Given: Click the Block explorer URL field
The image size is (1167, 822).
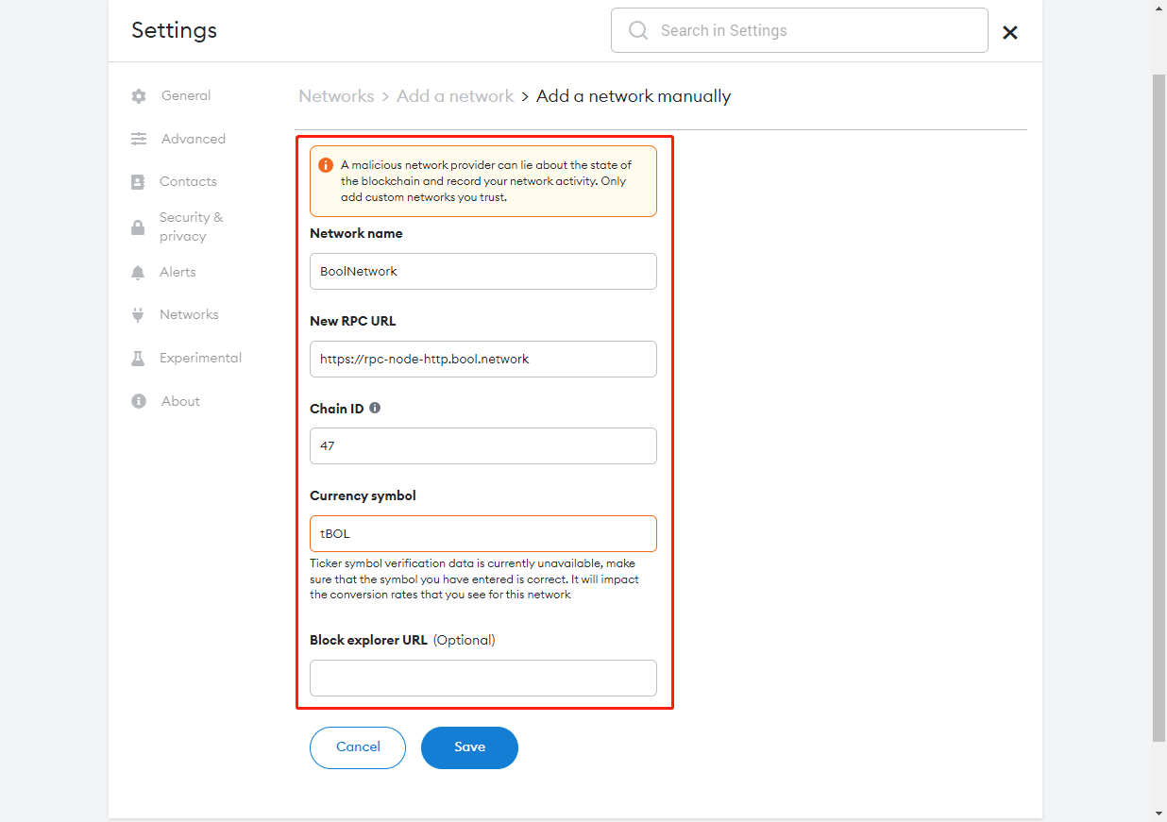Looking at the screenshot, I should click(482, 678).
